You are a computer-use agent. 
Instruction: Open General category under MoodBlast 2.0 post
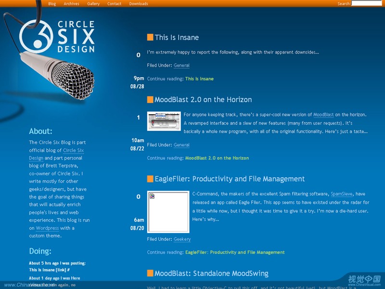tap(181, 145)
